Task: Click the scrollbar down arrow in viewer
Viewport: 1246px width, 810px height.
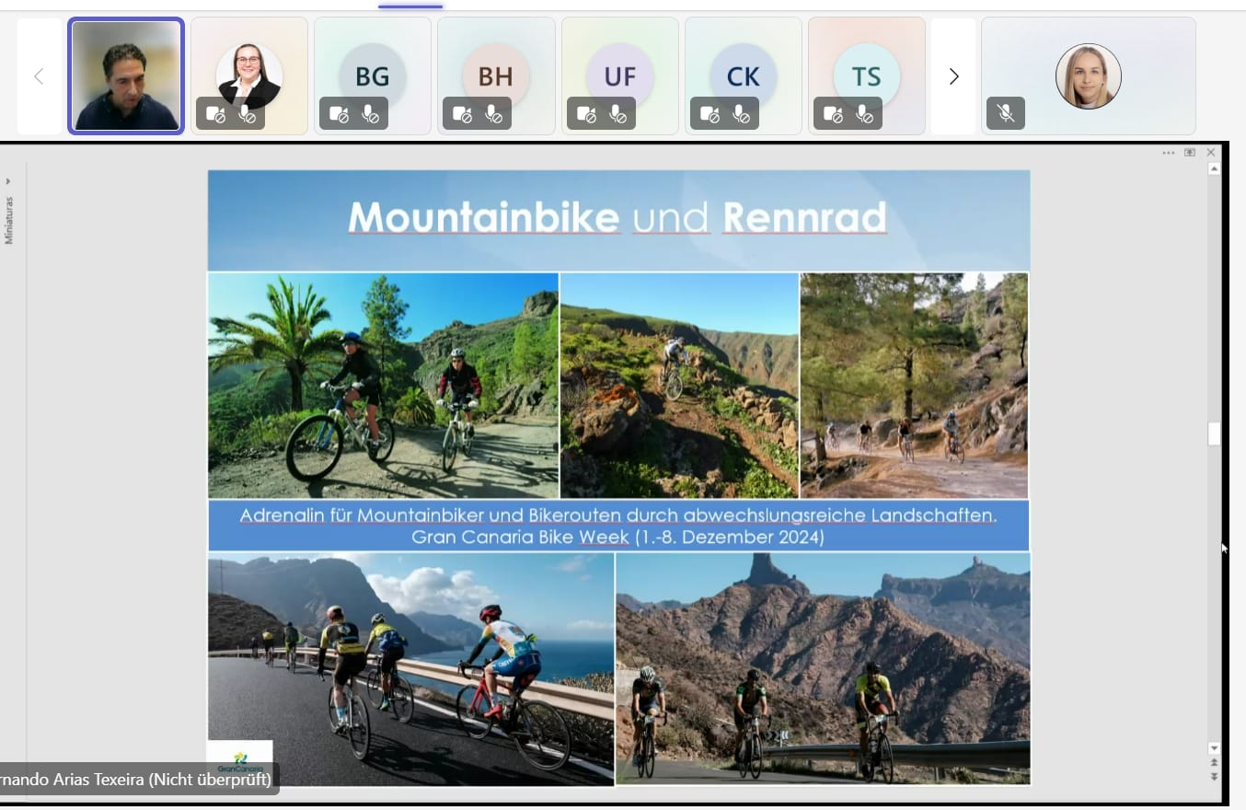Action: 1214,748
